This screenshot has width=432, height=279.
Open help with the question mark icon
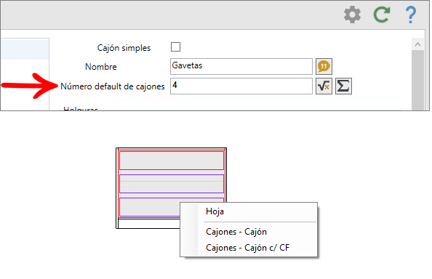click(x=411, y=15)
